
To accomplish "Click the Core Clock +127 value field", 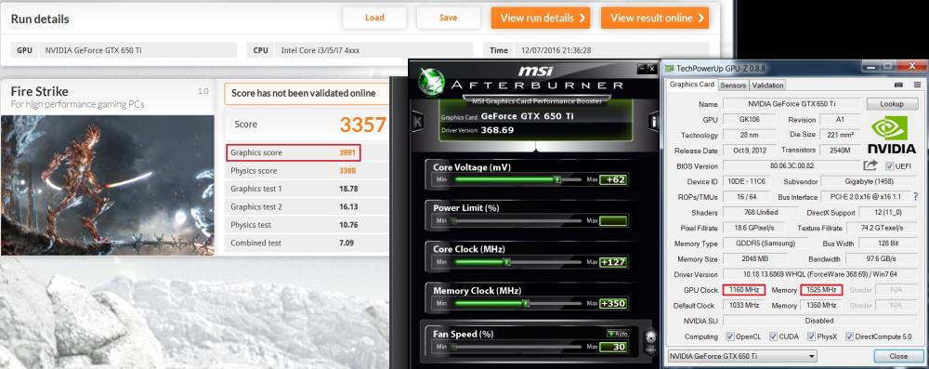I will coord(613,261).
